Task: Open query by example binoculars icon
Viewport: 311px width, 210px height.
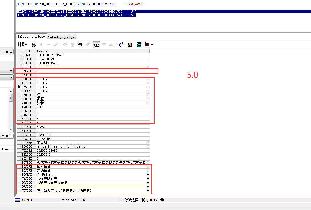Action: point(80,45)
